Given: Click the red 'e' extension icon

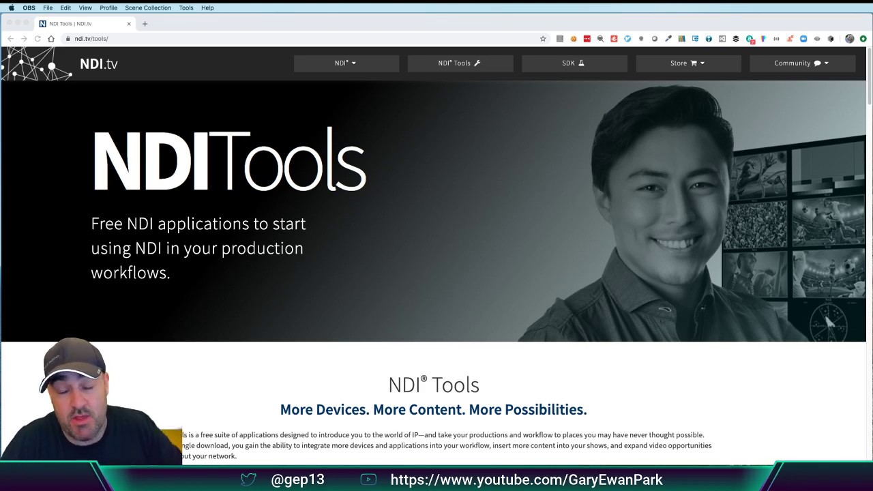Looking at the screenshot, I should coord(614,39).
